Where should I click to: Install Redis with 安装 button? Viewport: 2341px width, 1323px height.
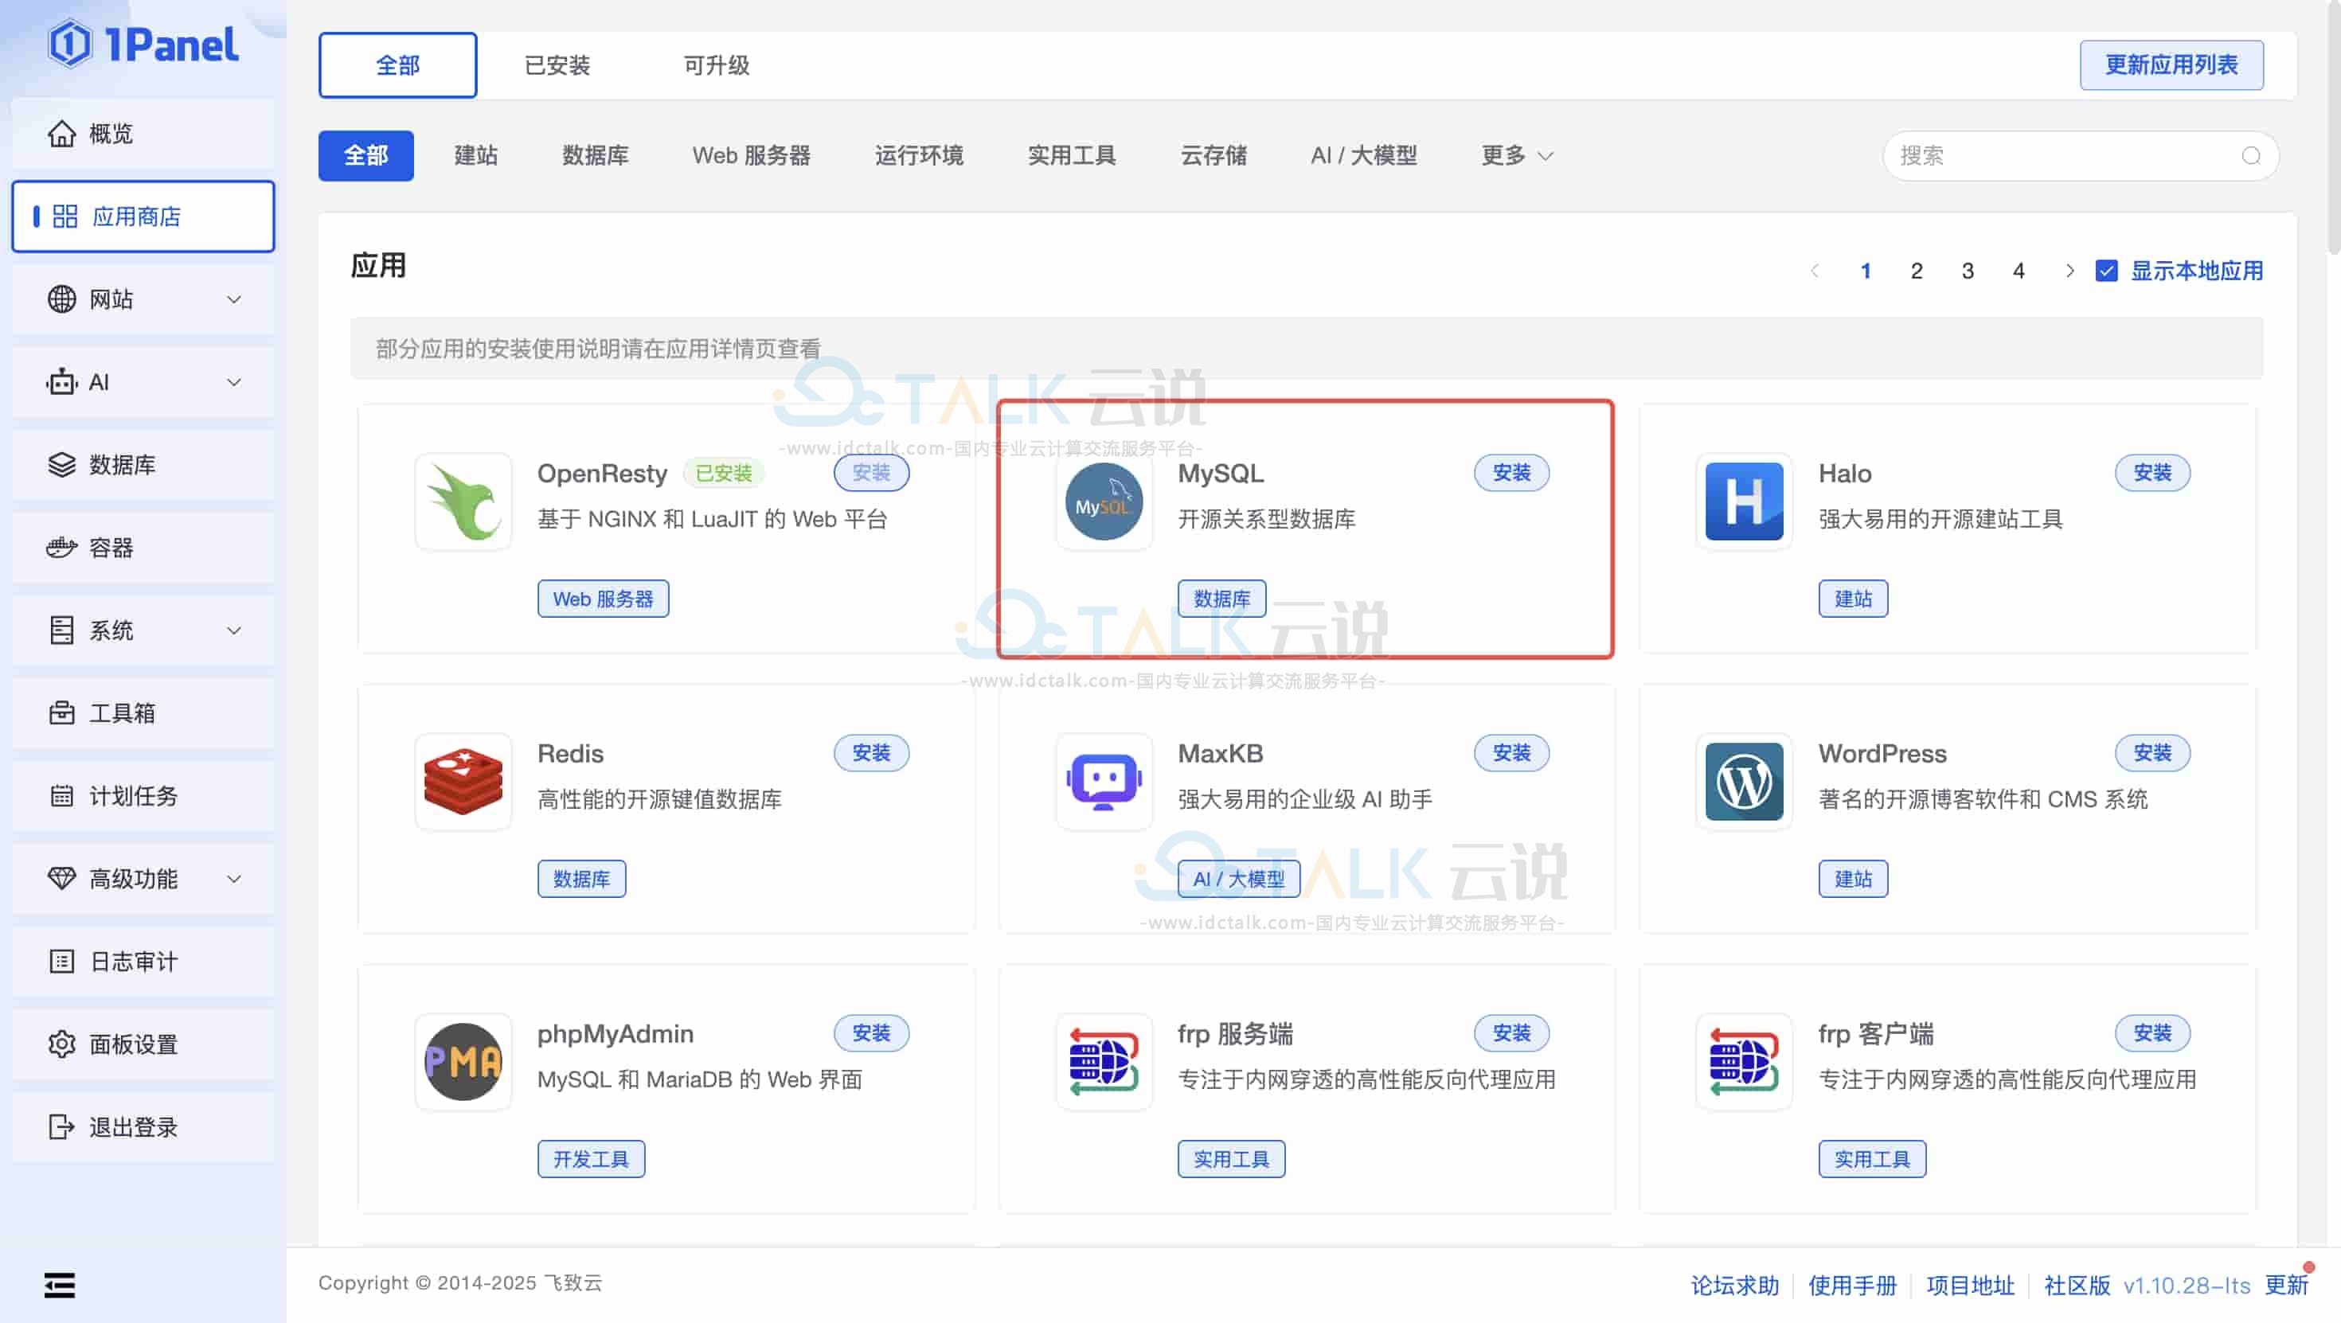pos(872,752)
